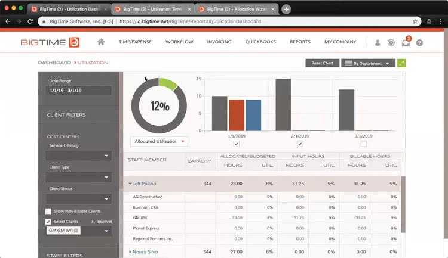Expand chart with green fullscreen icon
This screenshot has height=258, width=448.
(401, 63)
